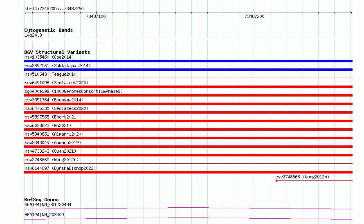Open the nsv5597565 (Ebert2021) variant label
Screen dimensions: 364x224
tap(52, 117)
